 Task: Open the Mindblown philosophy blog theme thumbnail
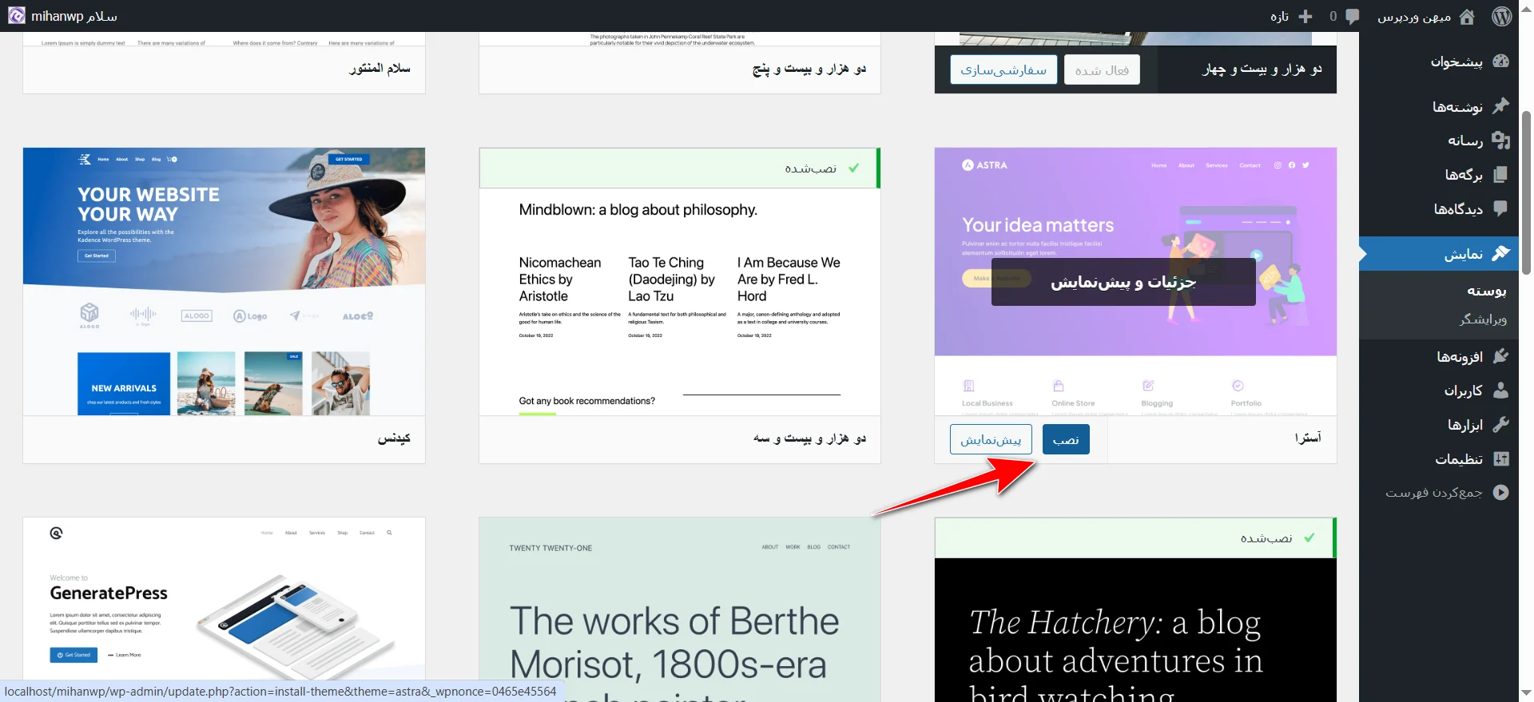click(680, 302)
